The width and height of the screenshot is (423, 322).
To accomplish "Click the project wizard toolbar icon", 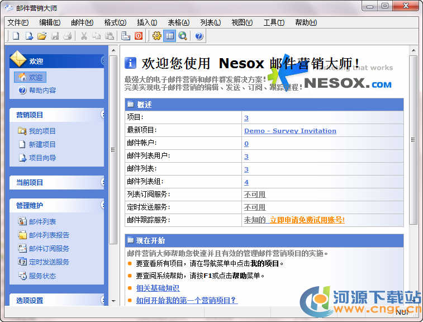I will (29, 36).
